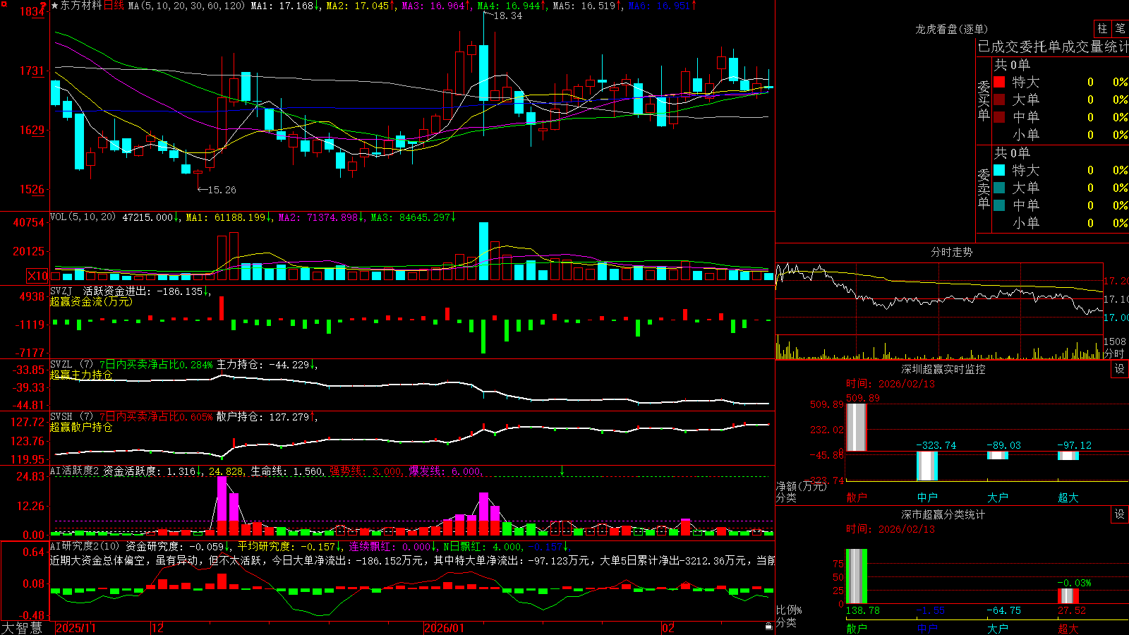The width and height of the screenshot is (1129, 635).
Task: Click the 2025/11 date marker on the time axis
Action: coord(76,628)
